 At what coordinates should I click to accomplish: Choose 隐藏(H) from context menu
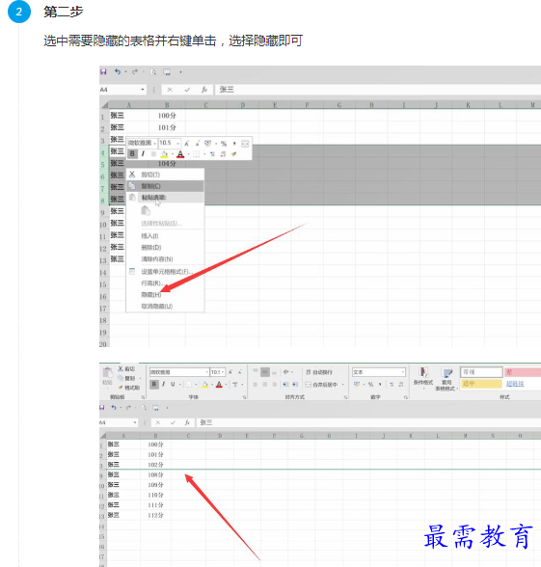[165, 295]
